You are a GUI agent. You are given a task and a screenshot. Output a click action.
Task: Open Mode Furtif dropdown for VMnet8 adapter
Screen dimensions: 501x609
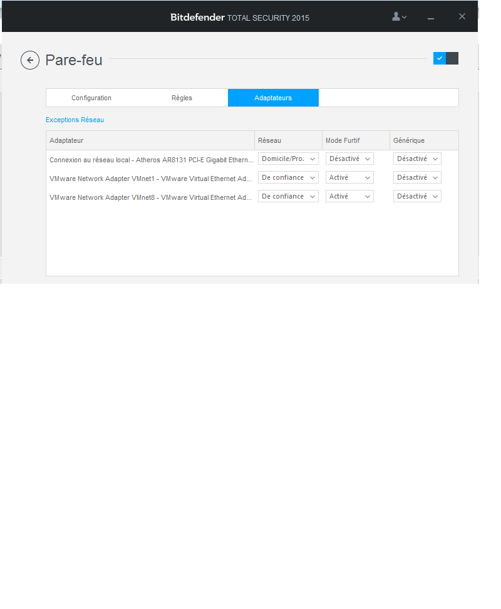349,196
